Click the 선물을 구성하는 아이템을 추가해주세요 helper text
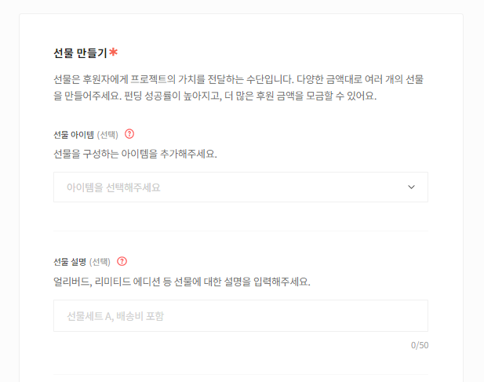Screen dimensions: 484x382 [x=135, y=153]
